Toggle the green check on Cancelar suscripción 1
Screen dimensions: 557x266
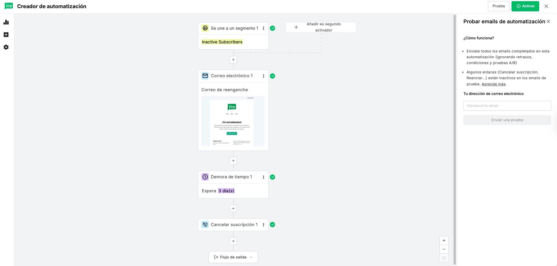(x=273, y=225)
